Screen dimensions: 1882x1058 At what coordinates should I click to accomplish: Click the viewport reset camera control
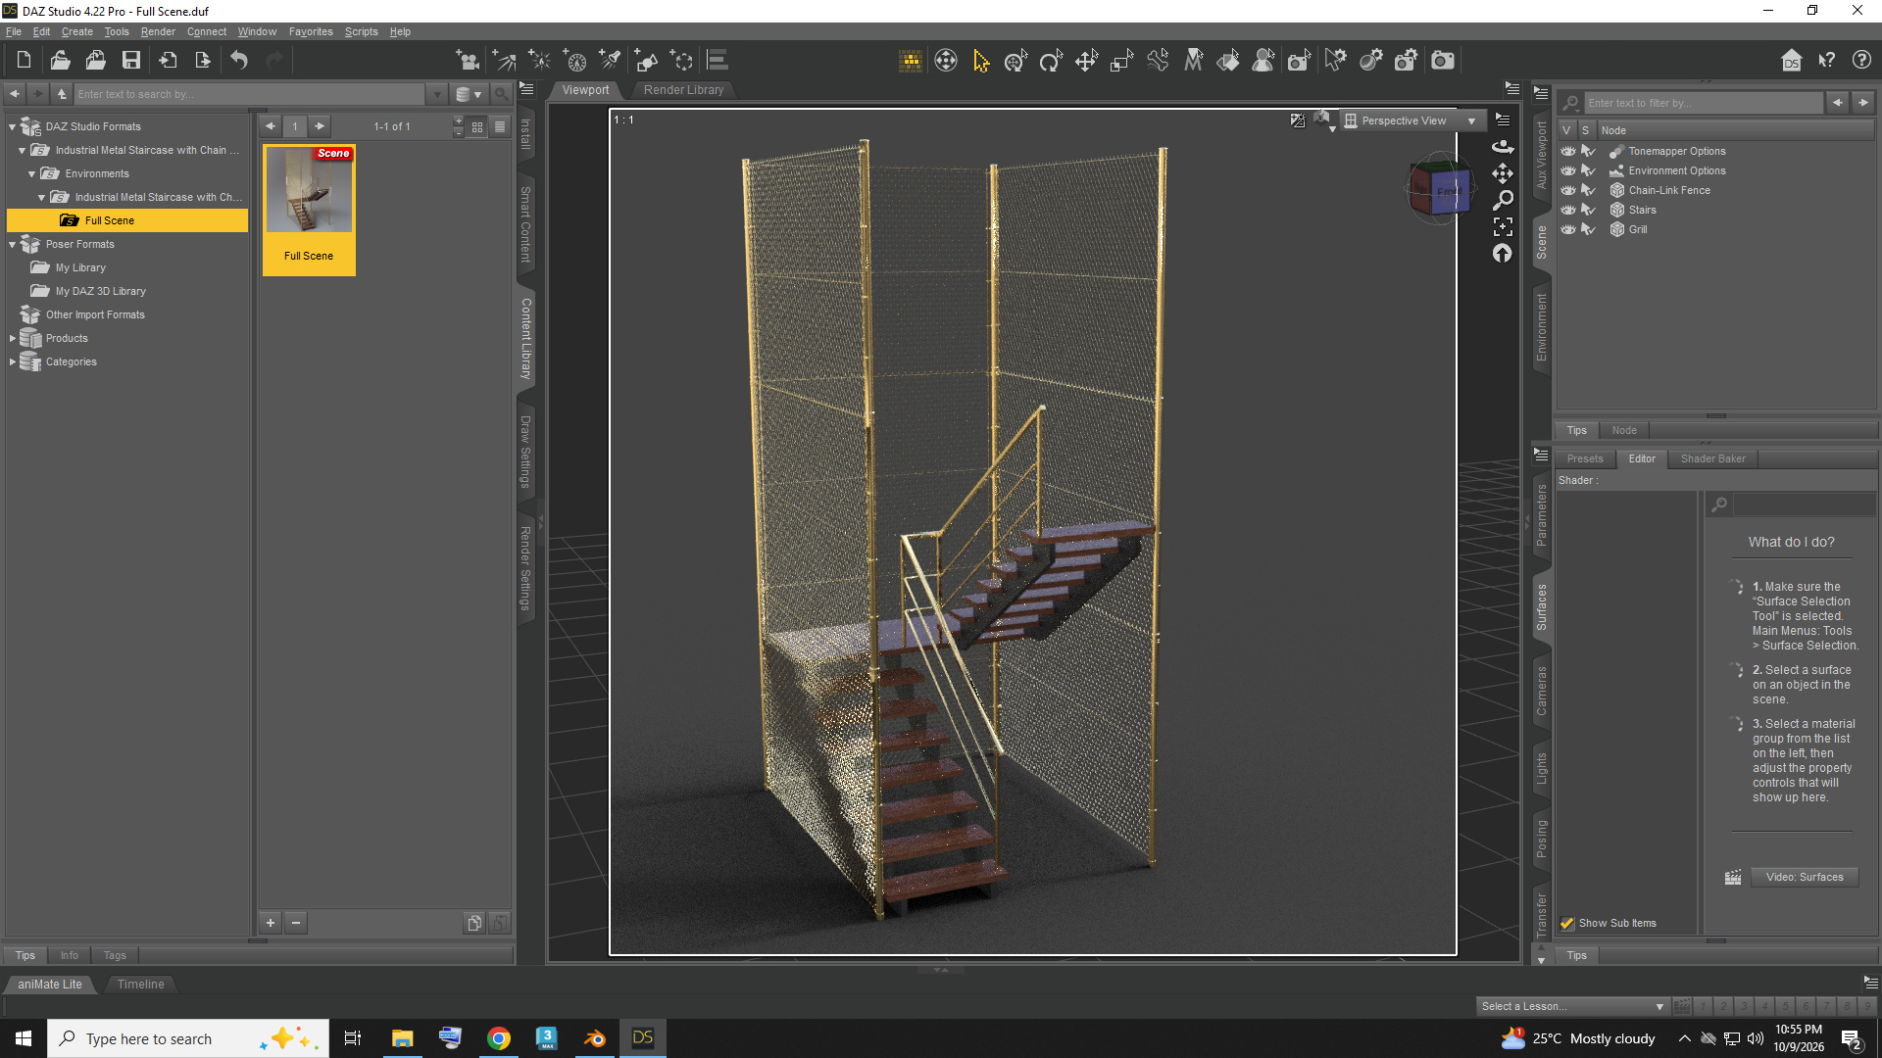coord(1502,254)
